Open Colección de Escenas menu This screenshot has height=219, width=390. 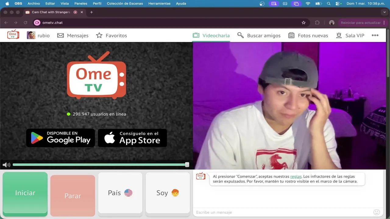pos(125,4)
